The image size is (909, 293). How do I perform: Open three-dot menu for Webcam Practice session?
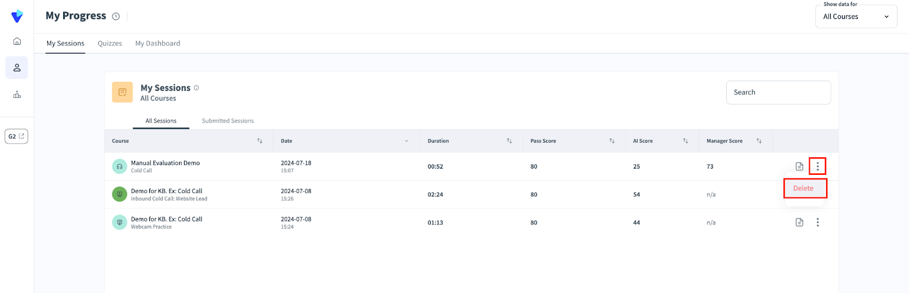818,223
